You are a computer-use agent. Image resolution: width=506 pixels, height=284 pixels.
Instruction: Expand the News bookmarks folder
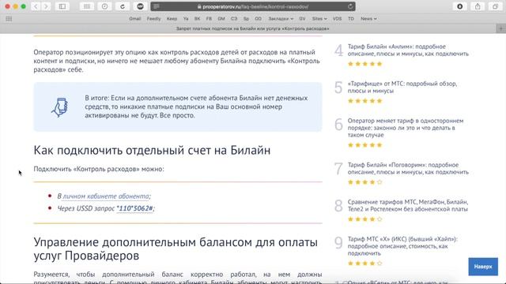coord(368,19)
